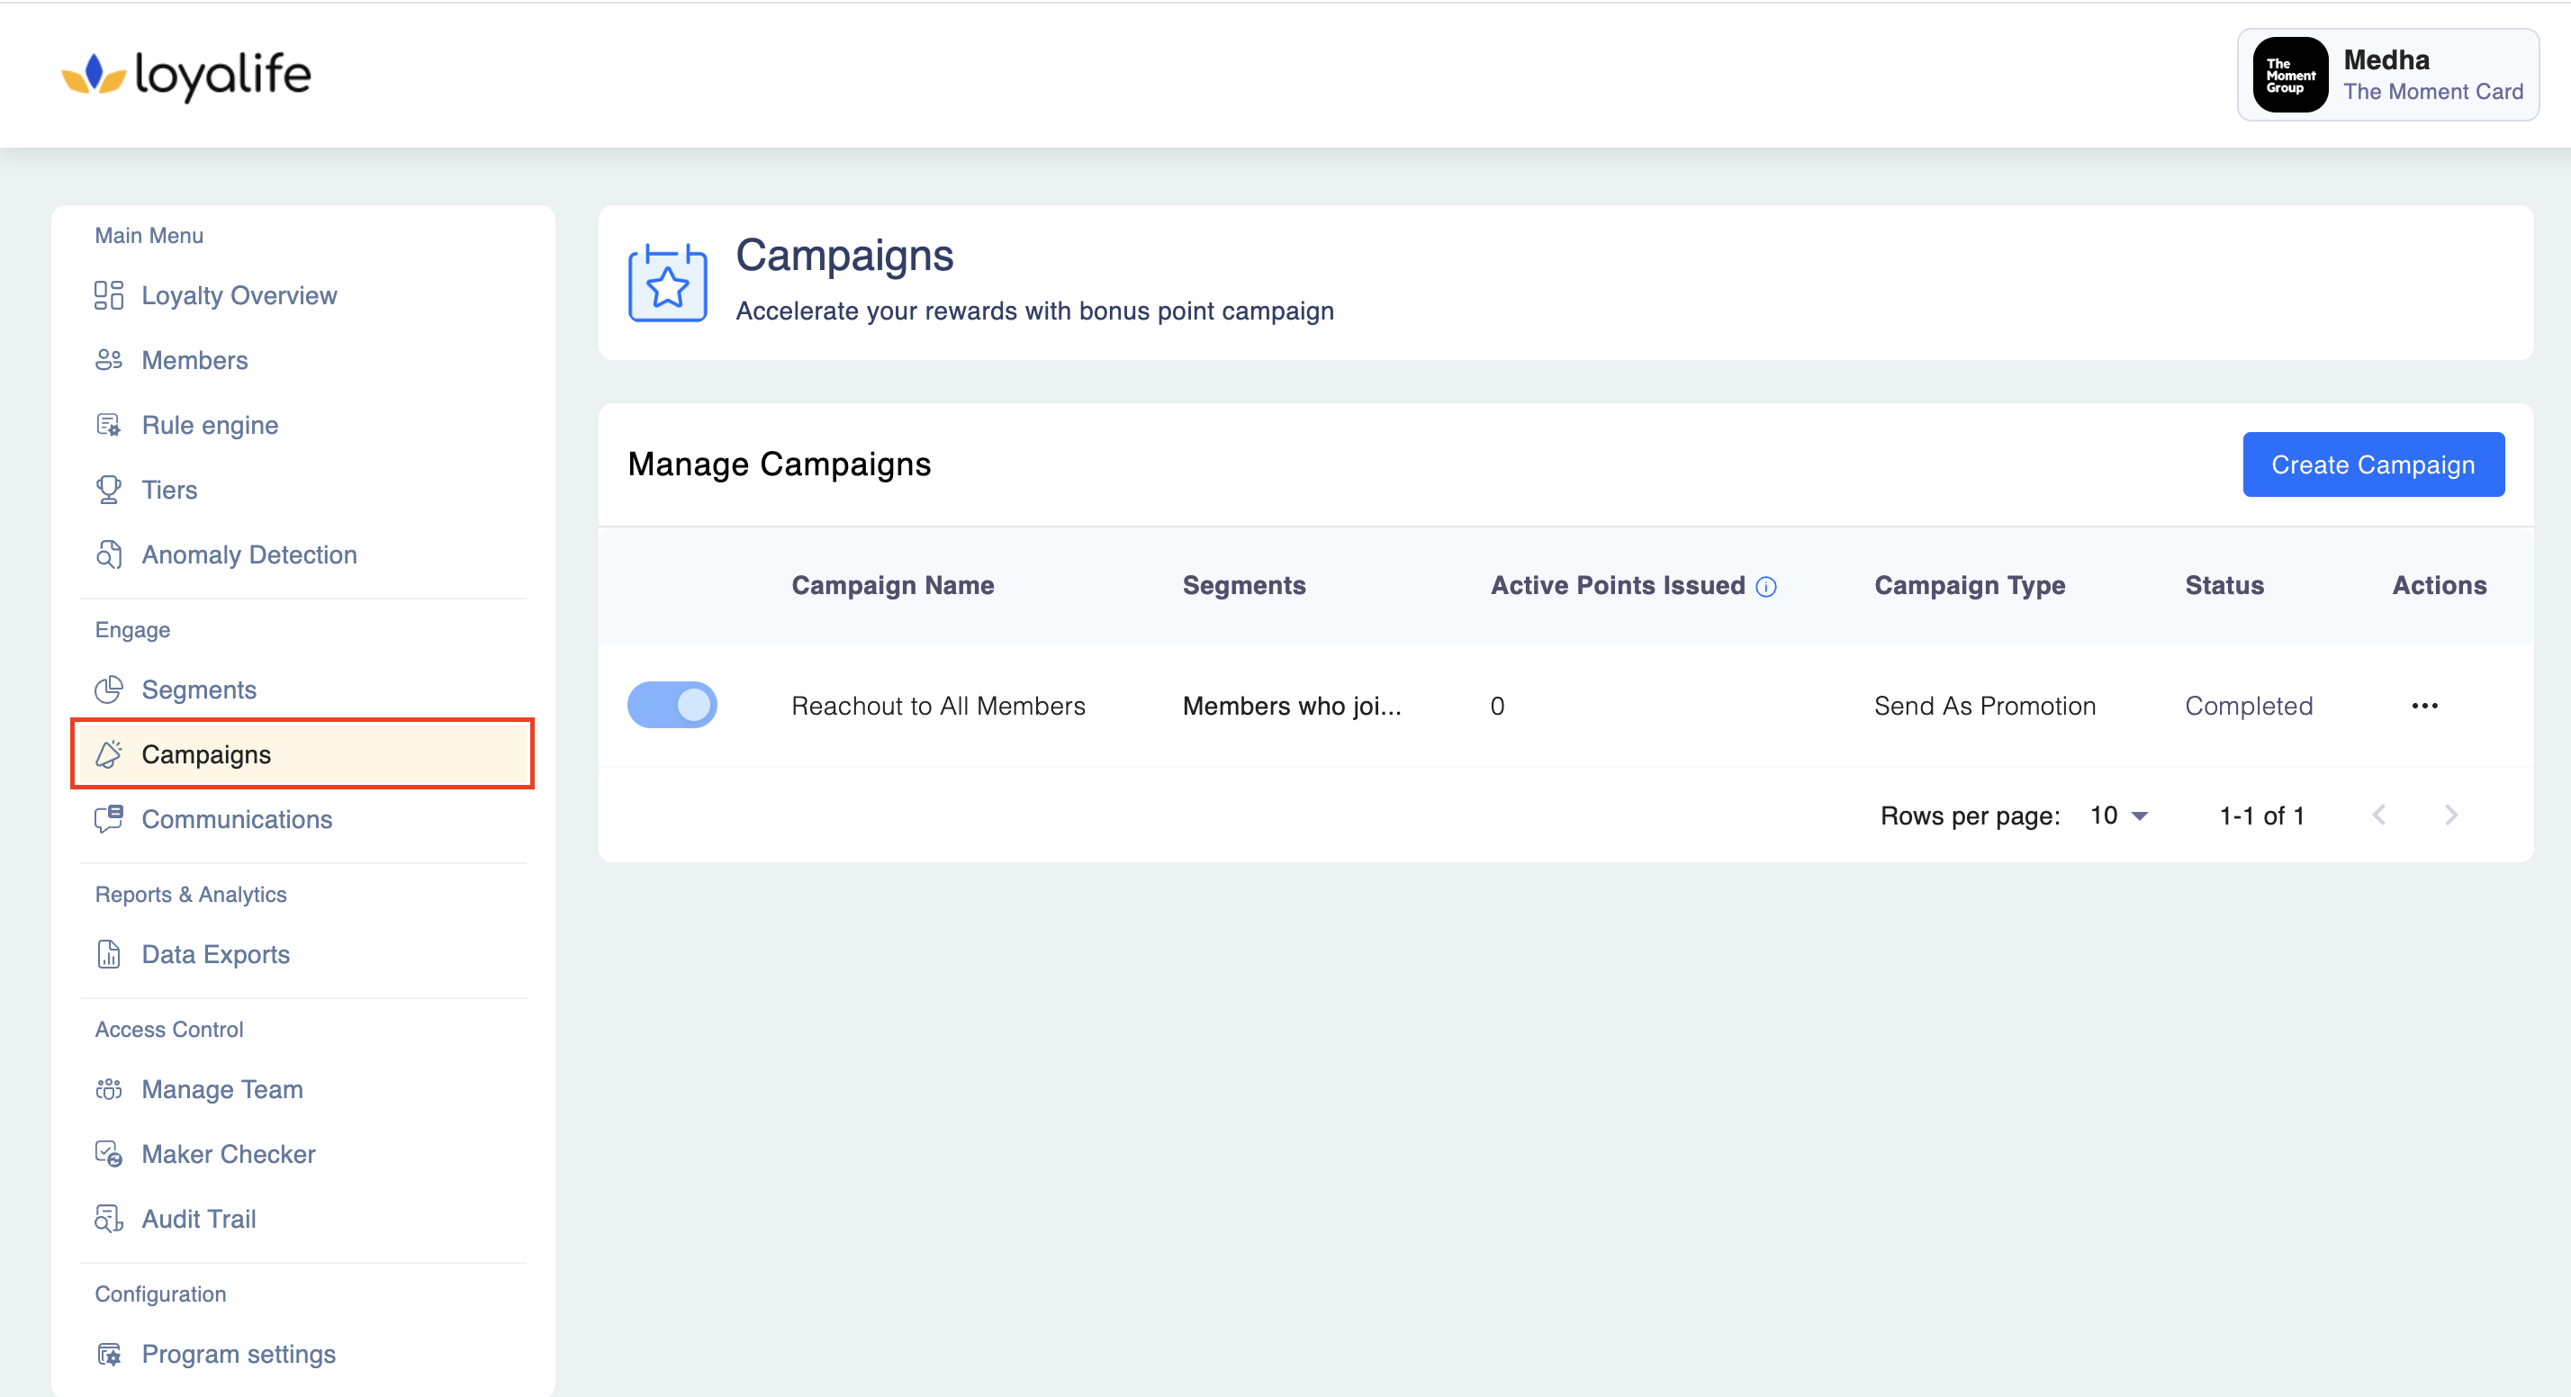Open Manage Team page link
The image size is (2571, 1397).
[221, 1090]
